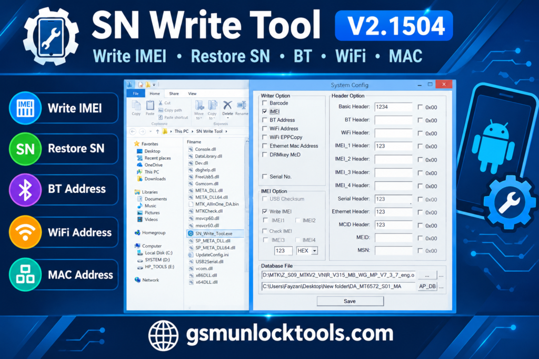Click the MEID input field
Screen dimensions: 539x359
tap(393, 238)
